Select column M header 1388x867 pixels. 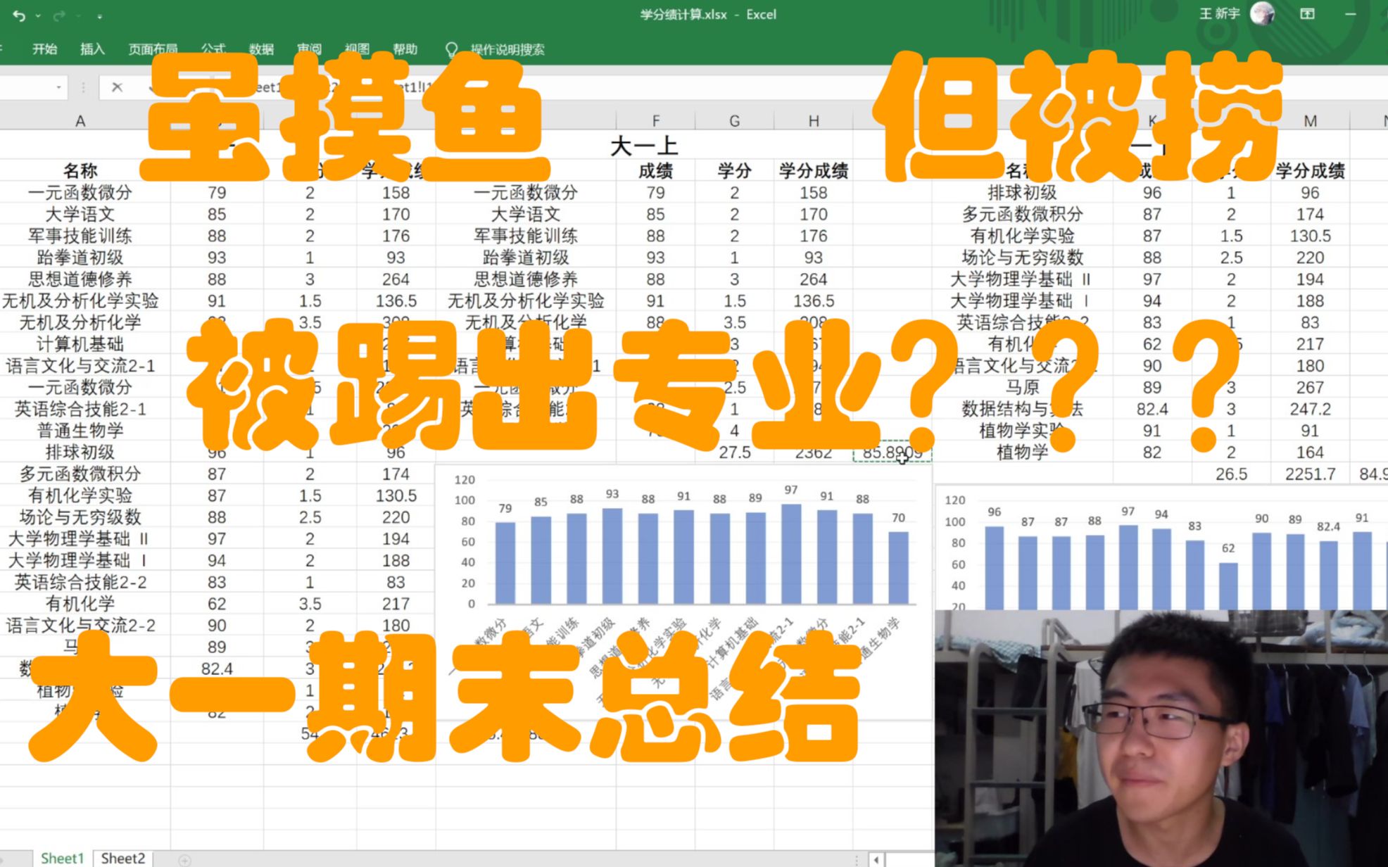[1310, 121]
